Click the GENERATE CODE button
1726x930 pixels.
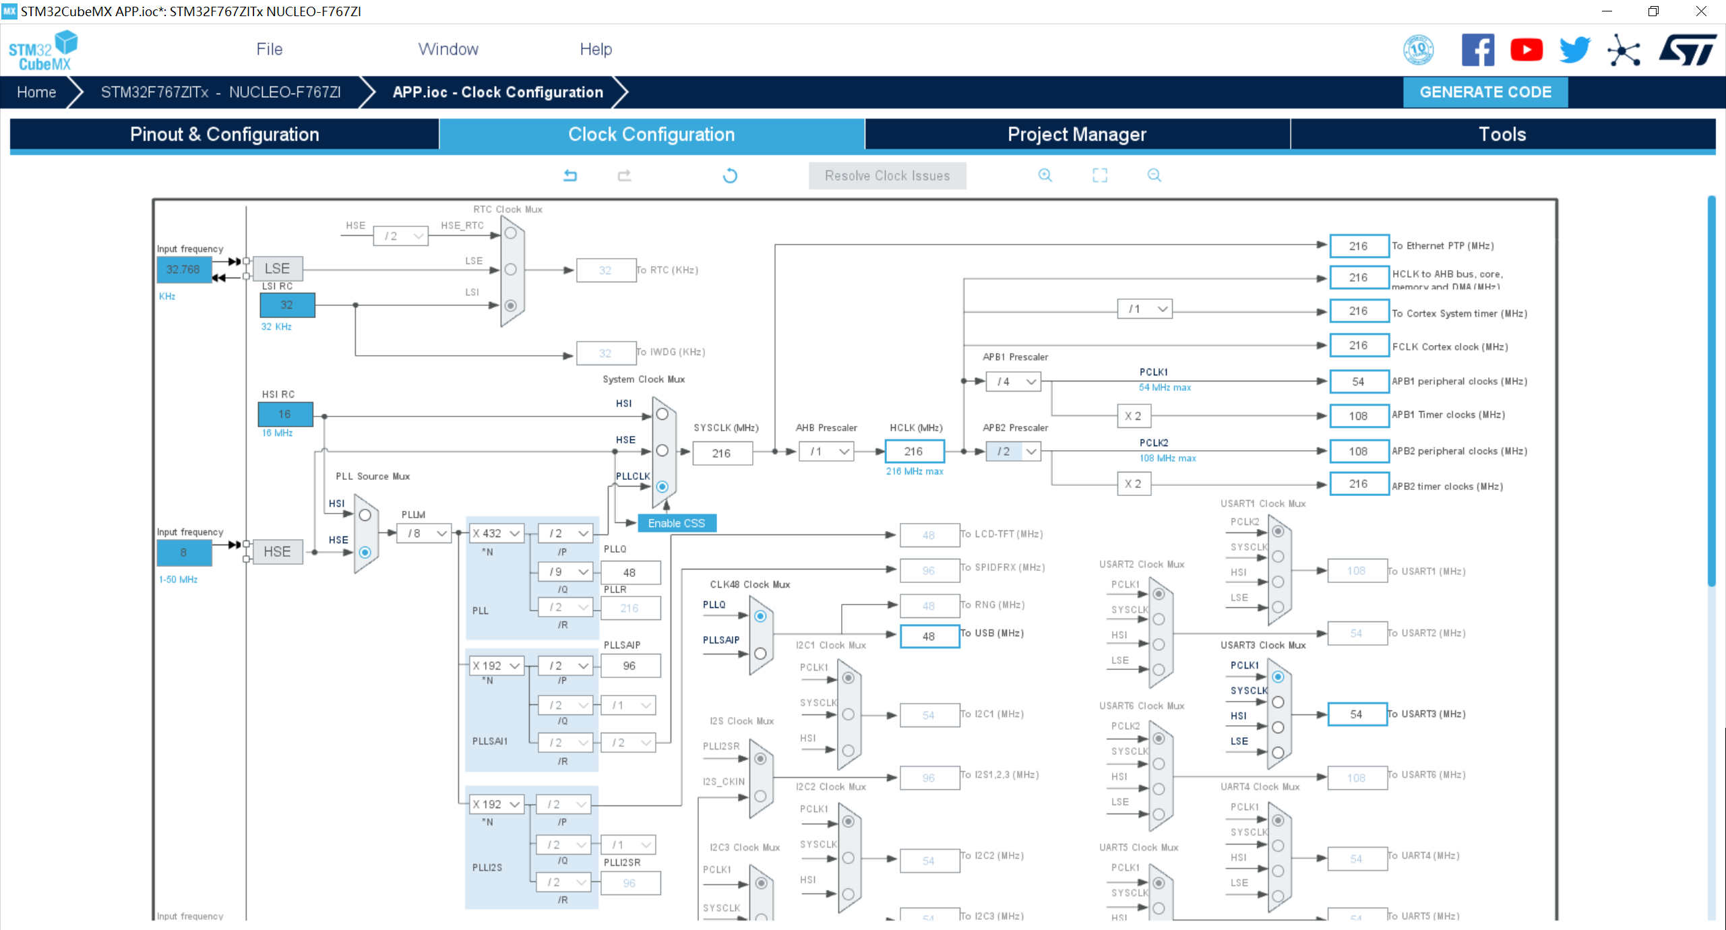[x=1485, y=92]
